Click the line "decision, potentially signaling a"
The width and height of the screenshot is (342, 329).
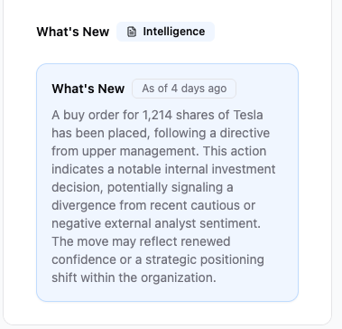click(143, 188)
